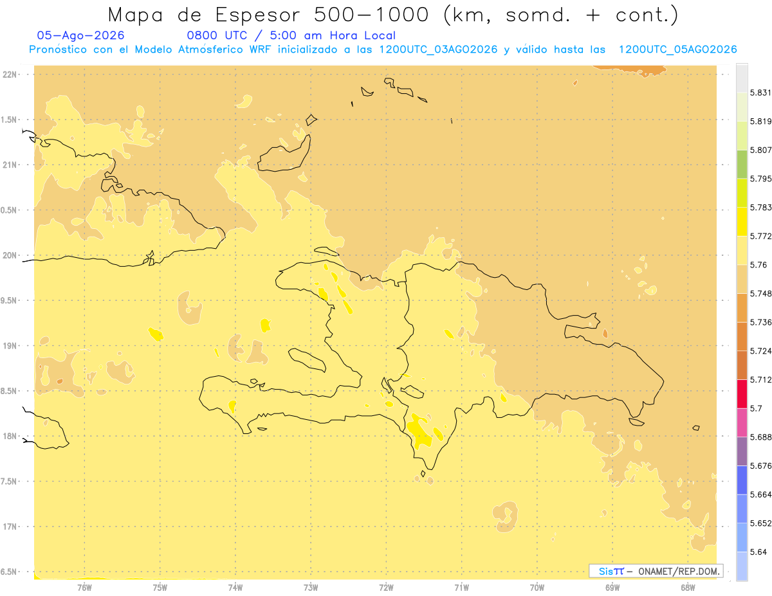Click the '74W' longitude label
This screenshot has width=772, height=596.
(235, 588)
